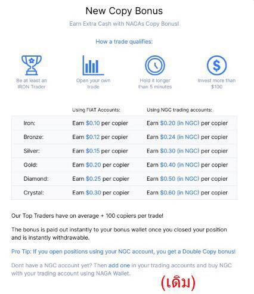The width and height of the screenshot is (254, 294).
Task: Select the Diamond tier row
Action: tap(124, 179)
